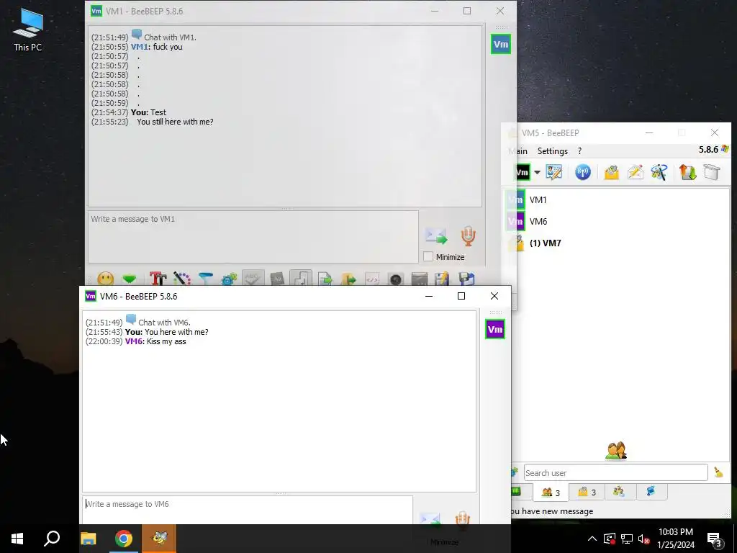Click the two-people icon above the search field
The image size is (737, 553).
[x=616, y=451]
